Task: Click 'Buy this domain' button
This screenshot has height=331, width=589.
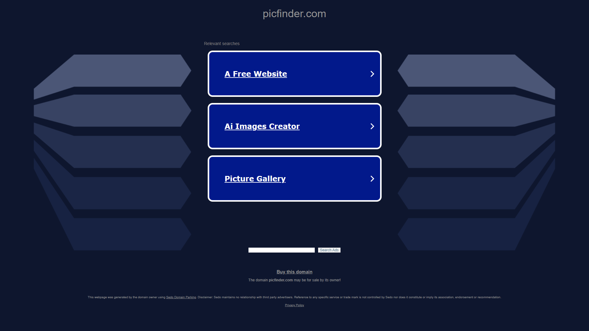Action: (x=294, y=272)
